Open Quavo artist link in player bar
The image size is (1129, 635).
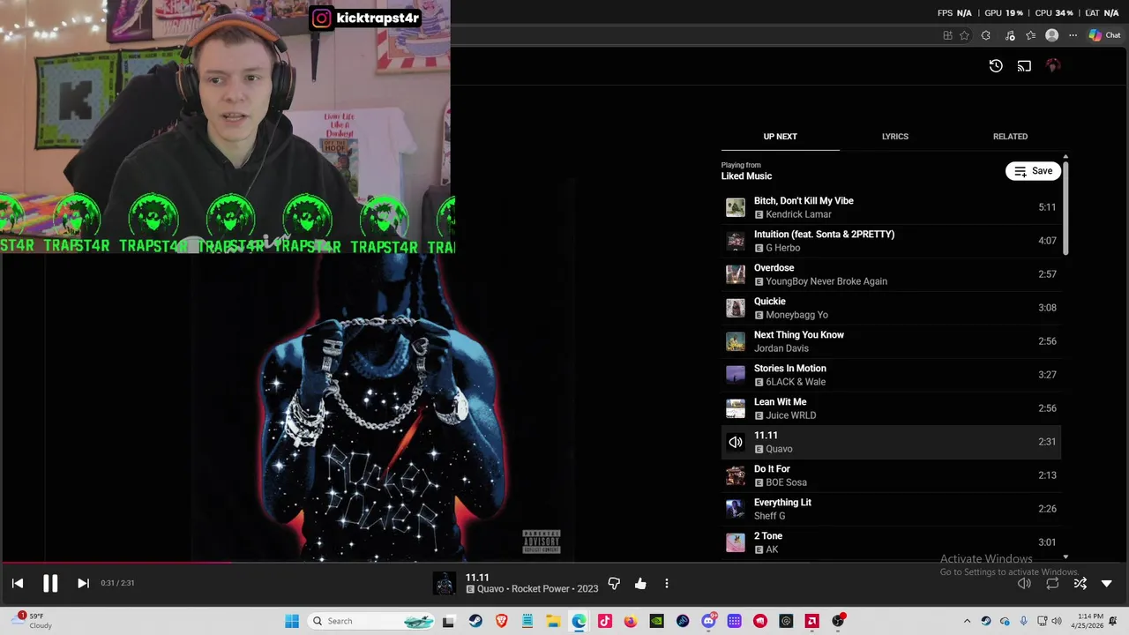point(490,589)
